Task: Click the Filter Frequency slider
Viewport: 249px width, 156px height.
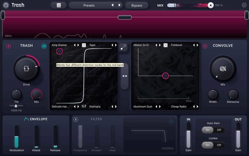Action: 80,137
